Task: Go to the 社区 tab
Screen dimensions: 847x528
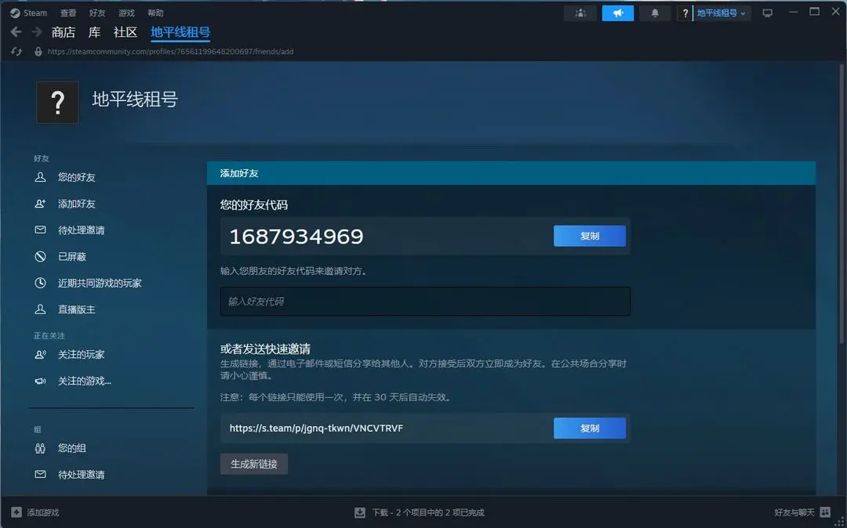Action: pos(125,32)
